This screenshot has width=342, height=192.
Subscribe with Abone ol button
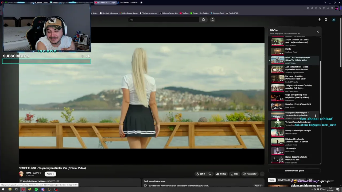[50, 174]
